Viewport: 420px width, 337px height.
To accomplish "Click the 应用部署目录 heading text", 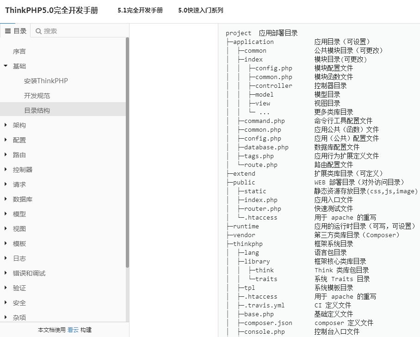I will click(x=278, y=33).
